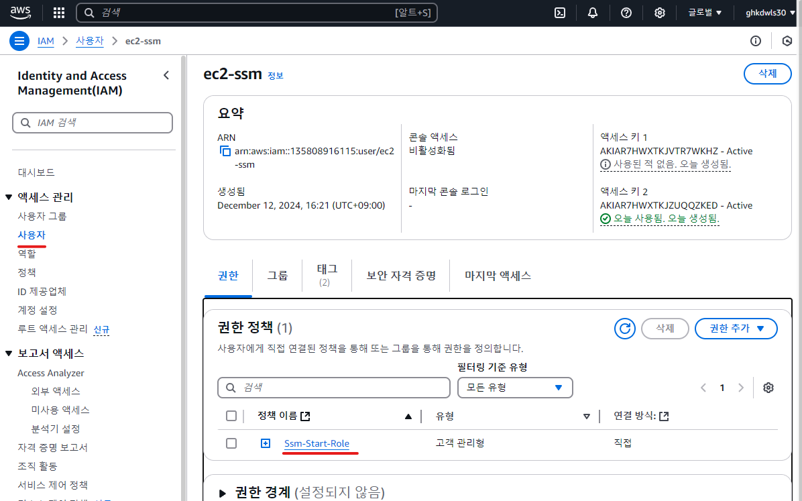The image size is (802, 501).
Task: Check the Ssm-Start-Role row checkbox
Action: 231,443
